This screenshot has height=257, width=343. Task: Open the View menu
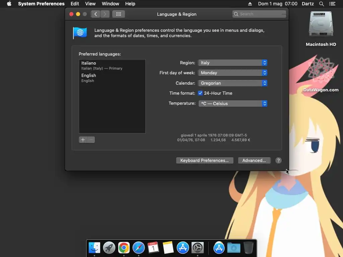point(90,4)
